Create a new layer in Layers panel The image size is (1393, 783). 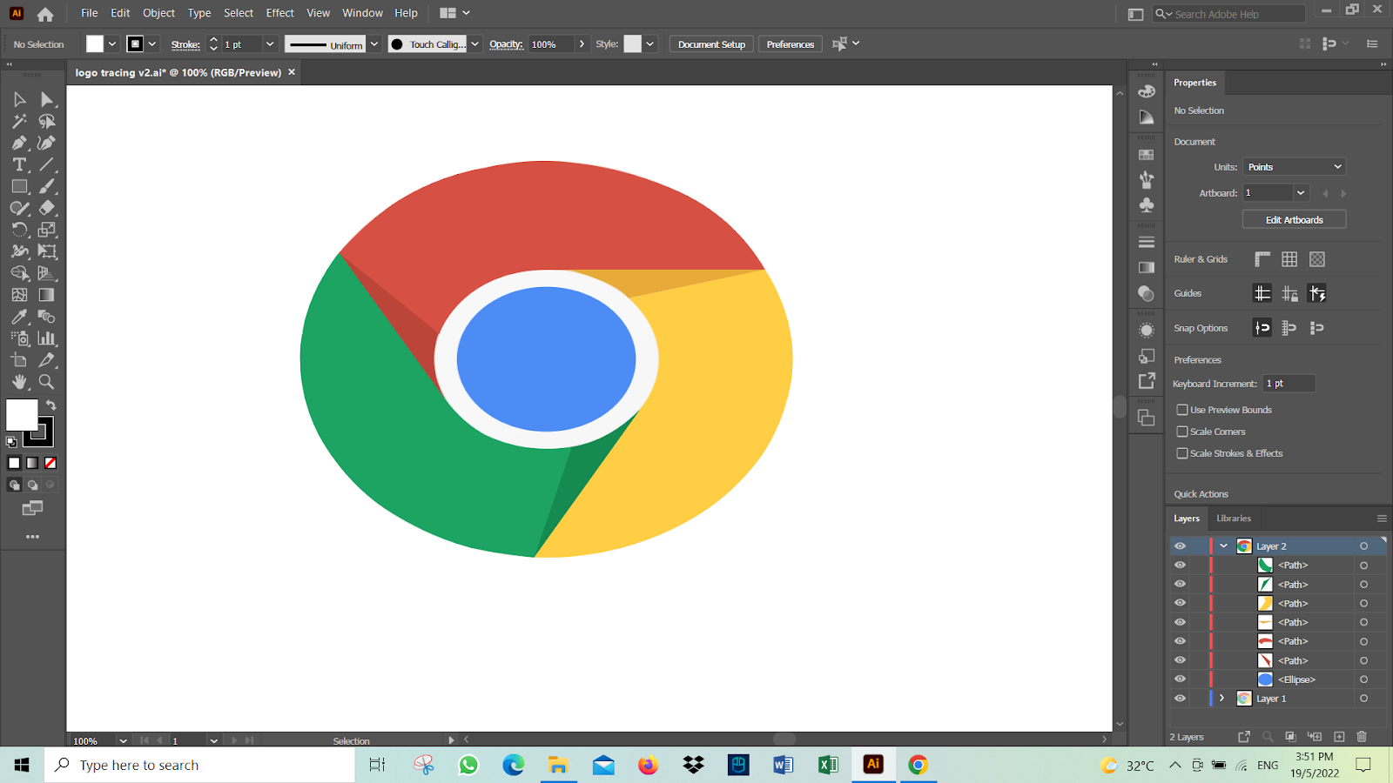click(x=1339, y=737)
